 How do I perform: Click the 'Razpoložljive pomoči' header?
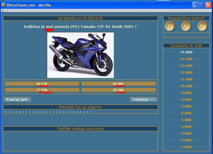click(x=186, y=18)
